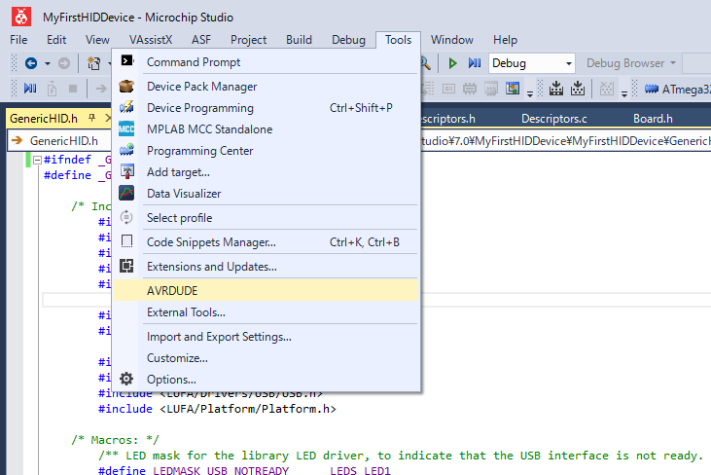
Task: Collapse the #ifndef code region
Action: pyautogui.click(x=37, y=160)
